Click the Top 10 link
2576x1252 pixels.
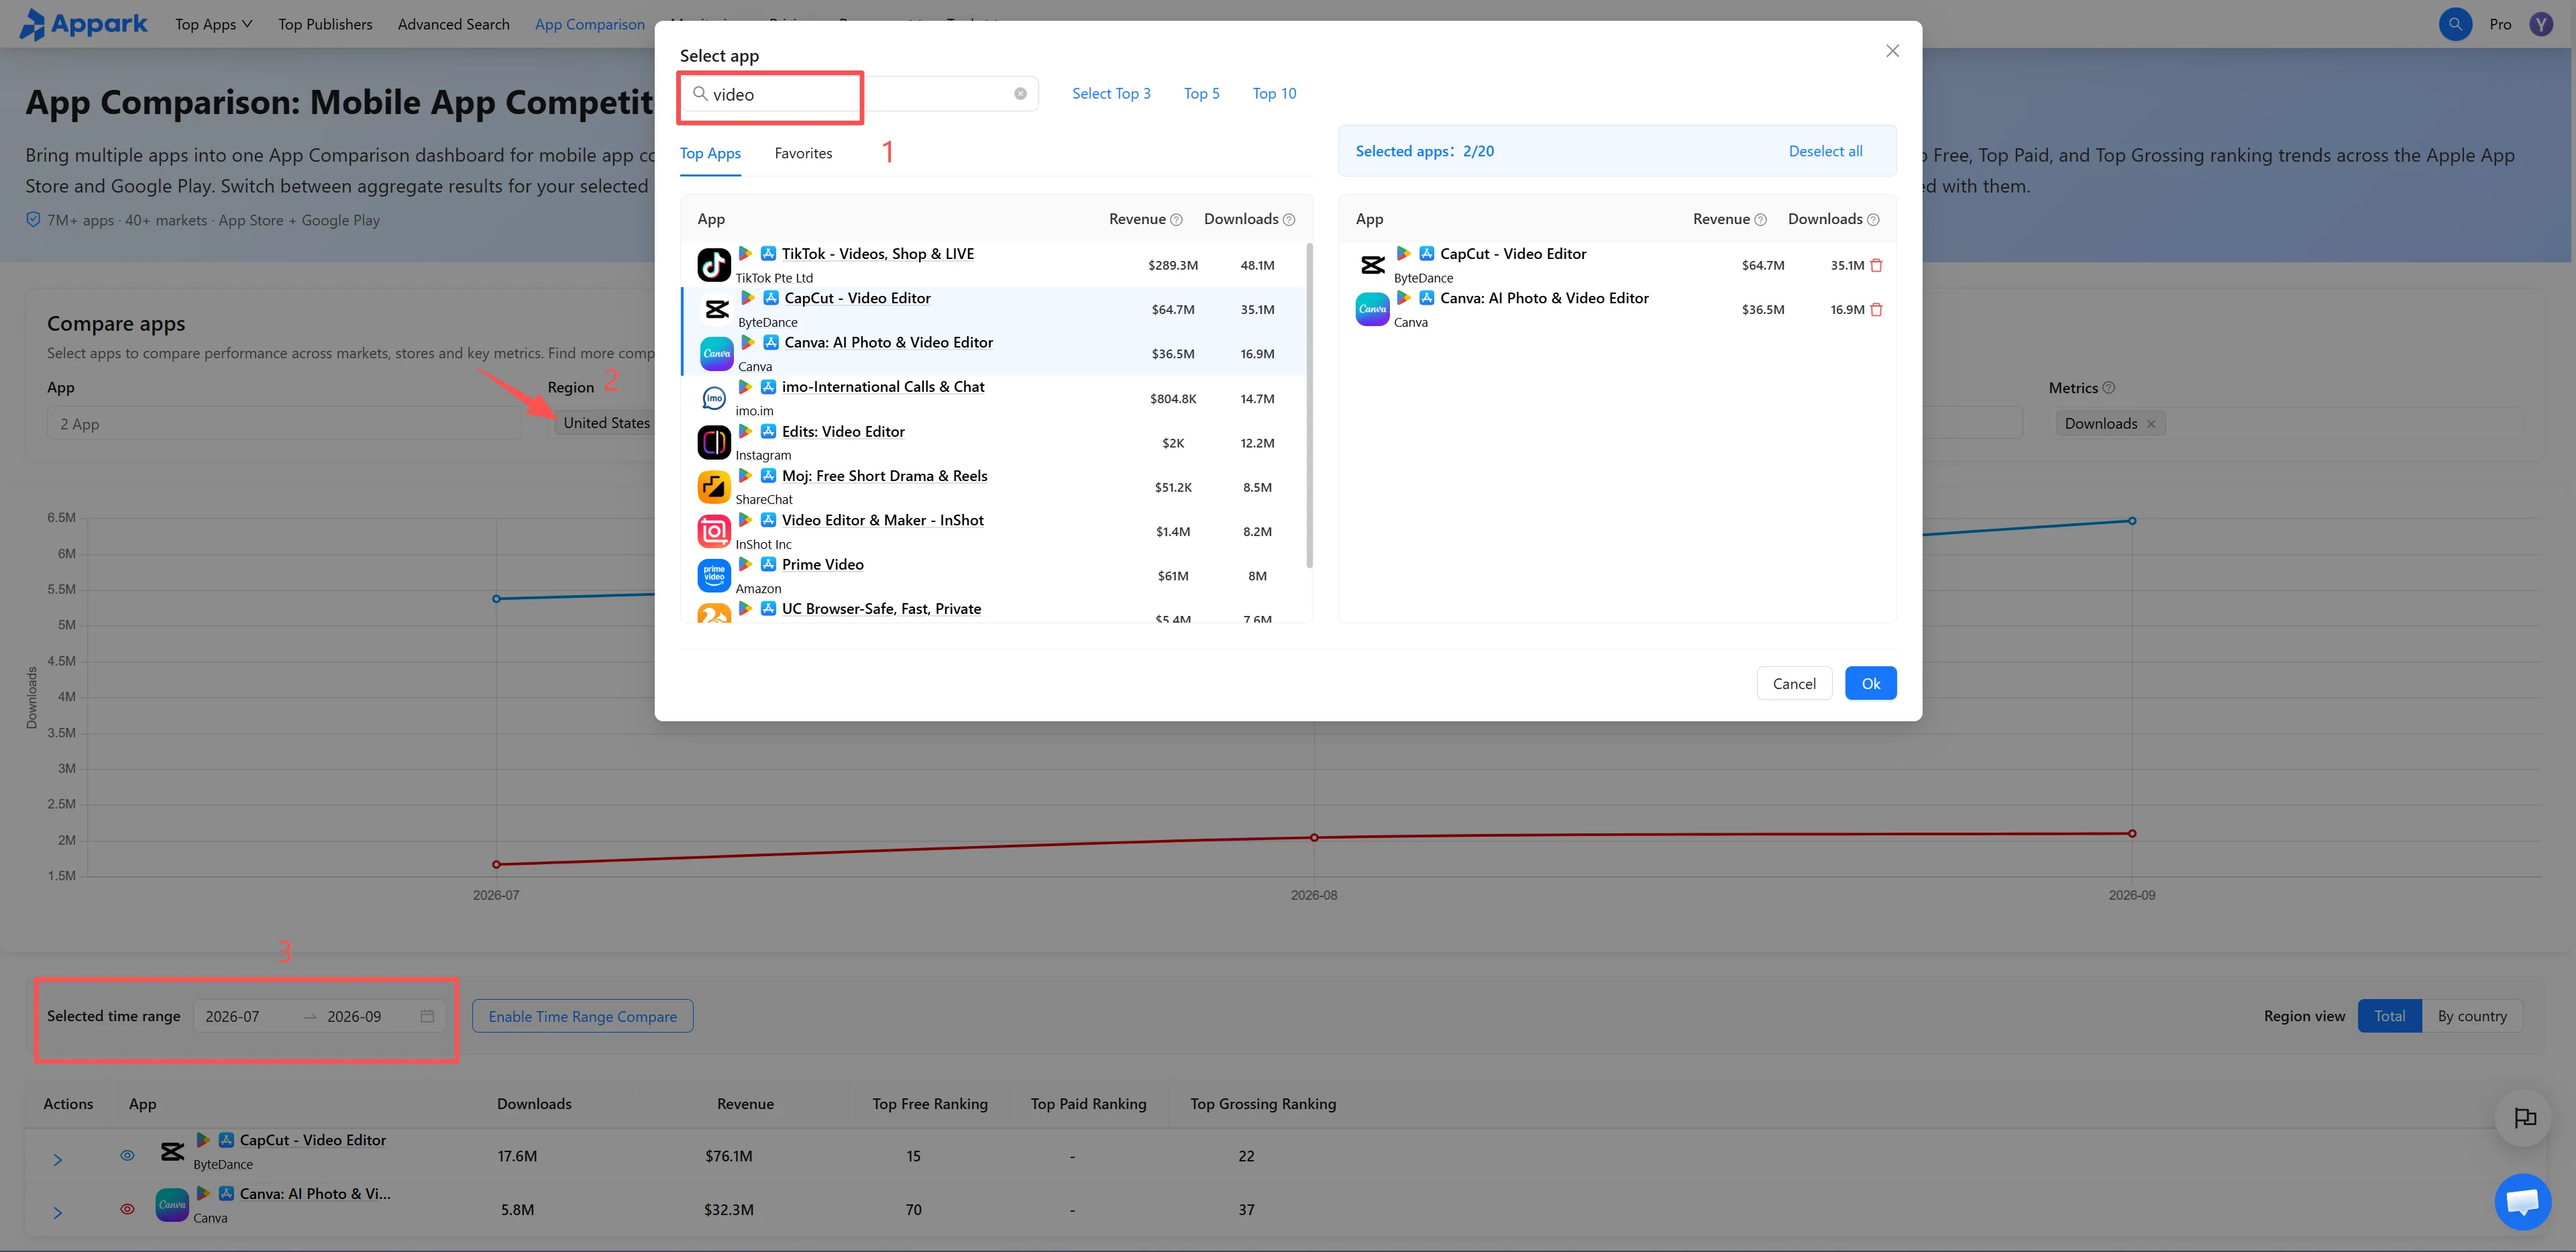(1274, 93)
